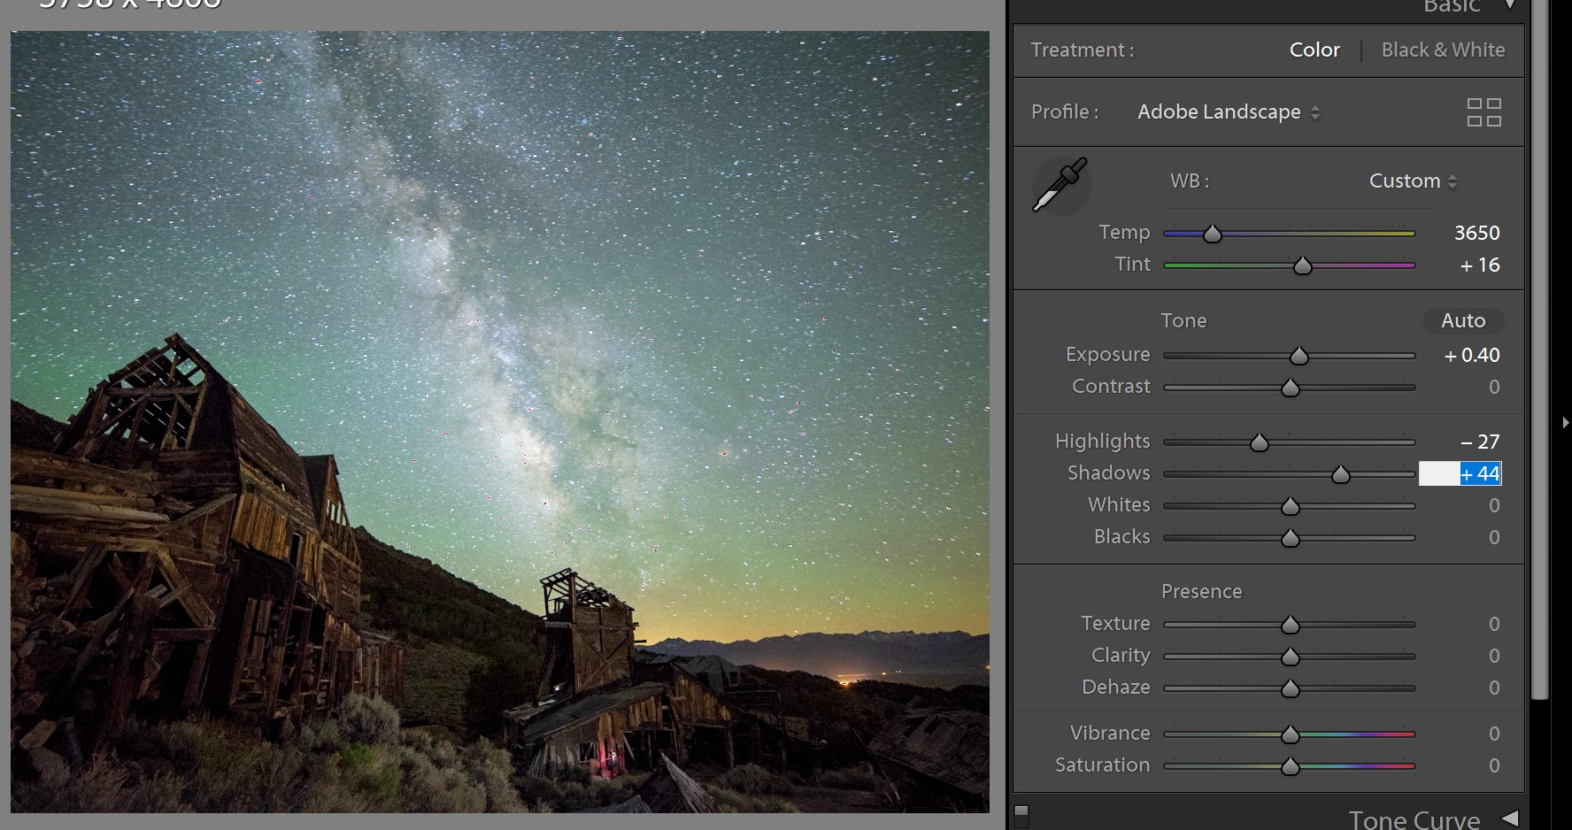Image resolution: width=1572 pixels, height=830 pixels.
Task: Switch Treatment to Black & White
Action: click(1443, 50)
